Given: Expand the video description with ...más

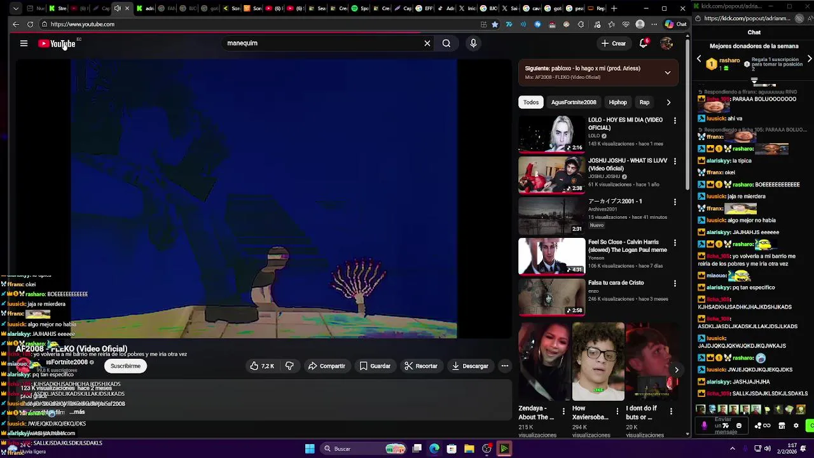Looking at the screenshot, I should [76, 412].
